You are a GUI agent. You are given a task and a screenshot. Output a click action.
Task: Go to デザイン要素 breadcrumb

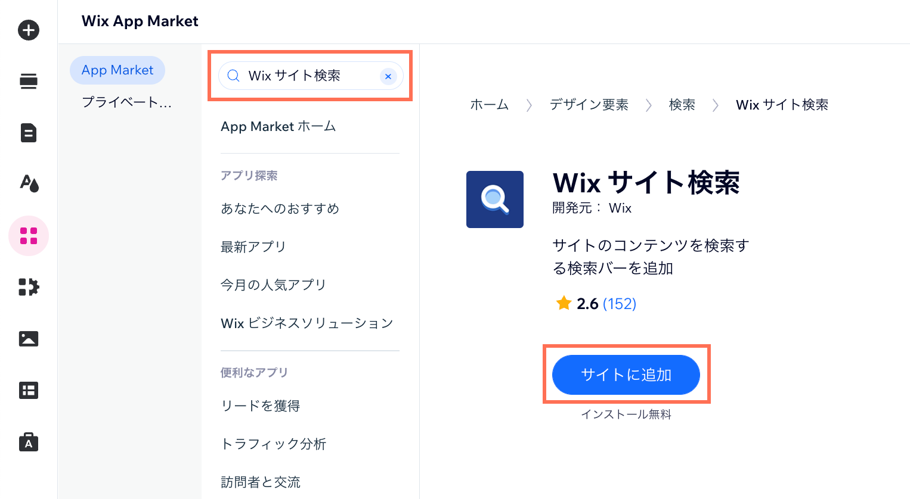coord(589,105)
